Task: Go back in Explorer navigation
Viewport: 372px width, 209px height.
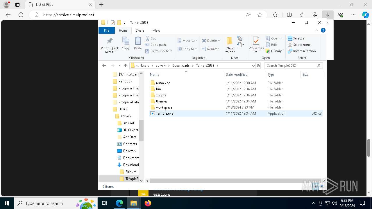Action: point(104,66)
